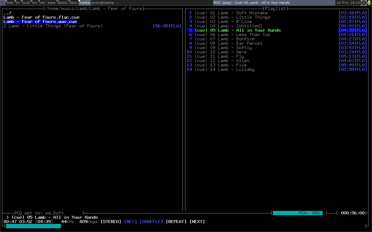Enable the SHUFFLE option
The width and height of the screenshot is (372, 232).
pos(151,222)
